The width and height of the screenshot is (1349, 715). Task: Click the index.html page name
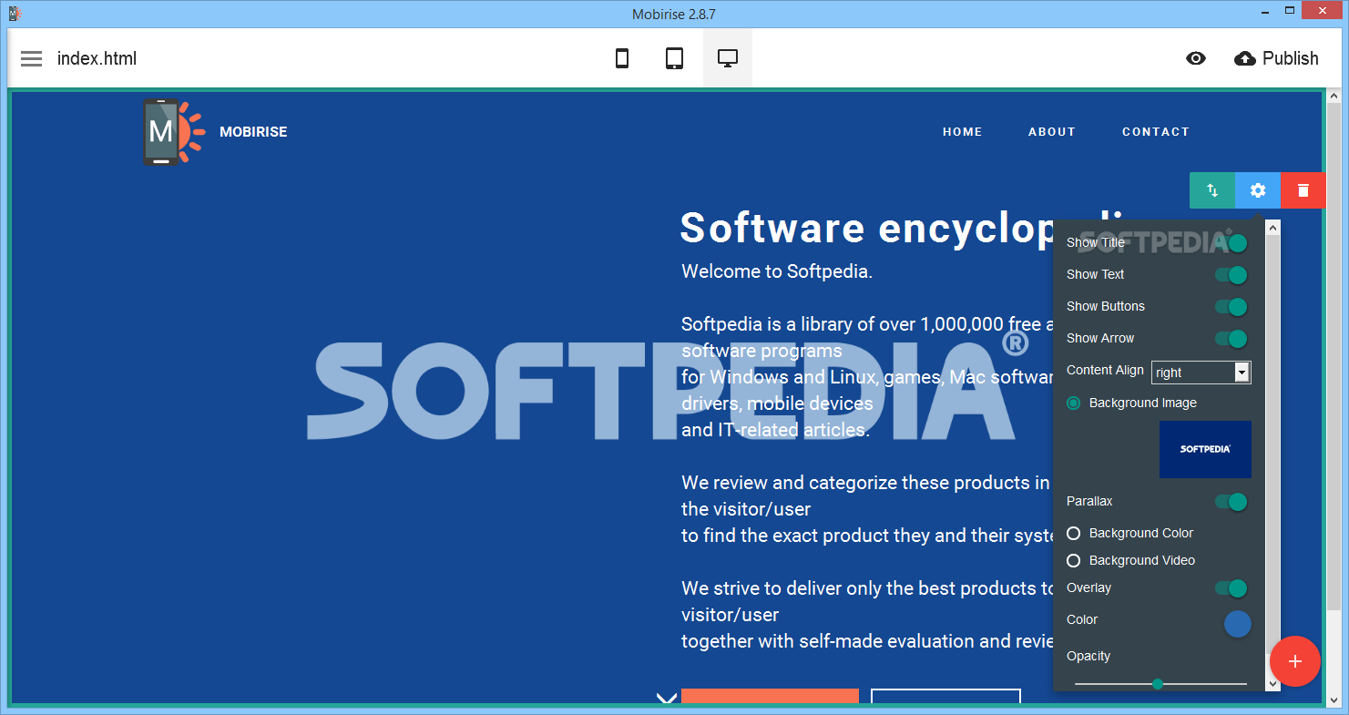point(97,58)
